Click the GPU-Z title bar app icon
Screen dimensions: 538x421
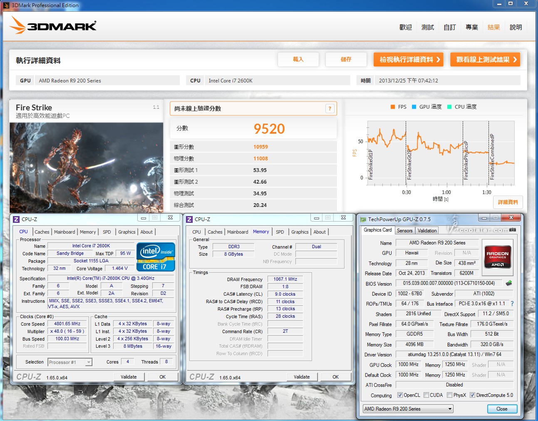point(363,219)
